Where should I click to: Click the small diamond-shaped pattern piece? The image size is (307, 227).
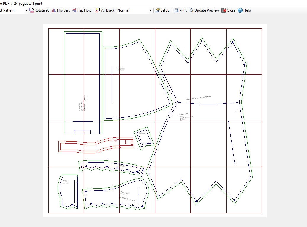click(x=144, y=139)
